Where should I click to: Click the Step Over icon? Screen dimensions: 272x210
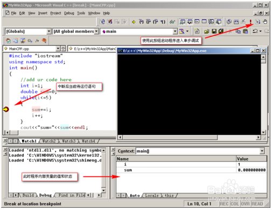tap(148, 22)
